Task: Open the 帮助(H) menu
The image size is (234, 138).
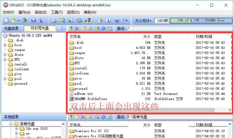Action: pyautogui.click(x=90, y=12)
